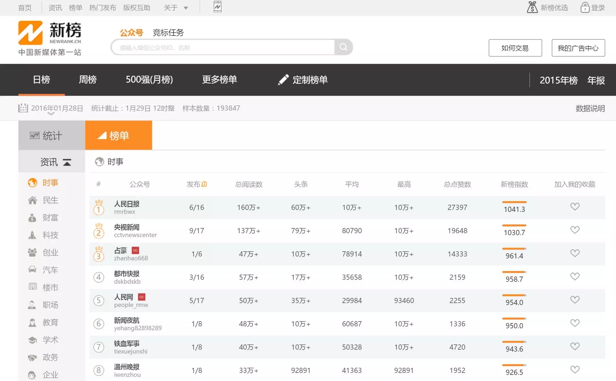616x381 pixels.
Task: Select the 汽车 car icon in sidebar
Action: click(32, 270)
